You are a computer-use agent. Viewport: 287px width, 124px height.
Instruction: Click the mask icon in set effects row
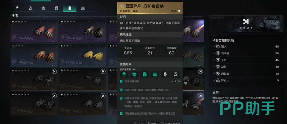(x=175, y=74)
